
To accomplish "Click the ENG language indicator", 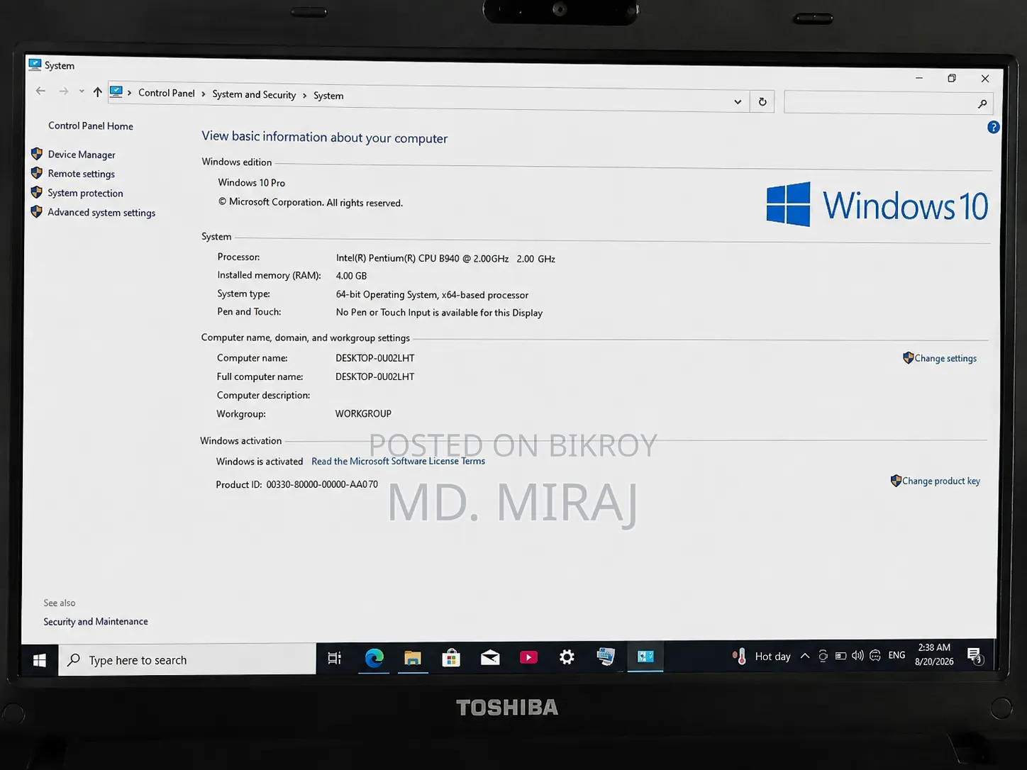I will 896,655.
